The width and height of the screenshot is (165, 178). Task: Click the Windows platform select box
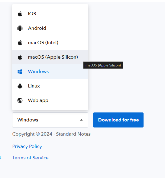(50, 120)
